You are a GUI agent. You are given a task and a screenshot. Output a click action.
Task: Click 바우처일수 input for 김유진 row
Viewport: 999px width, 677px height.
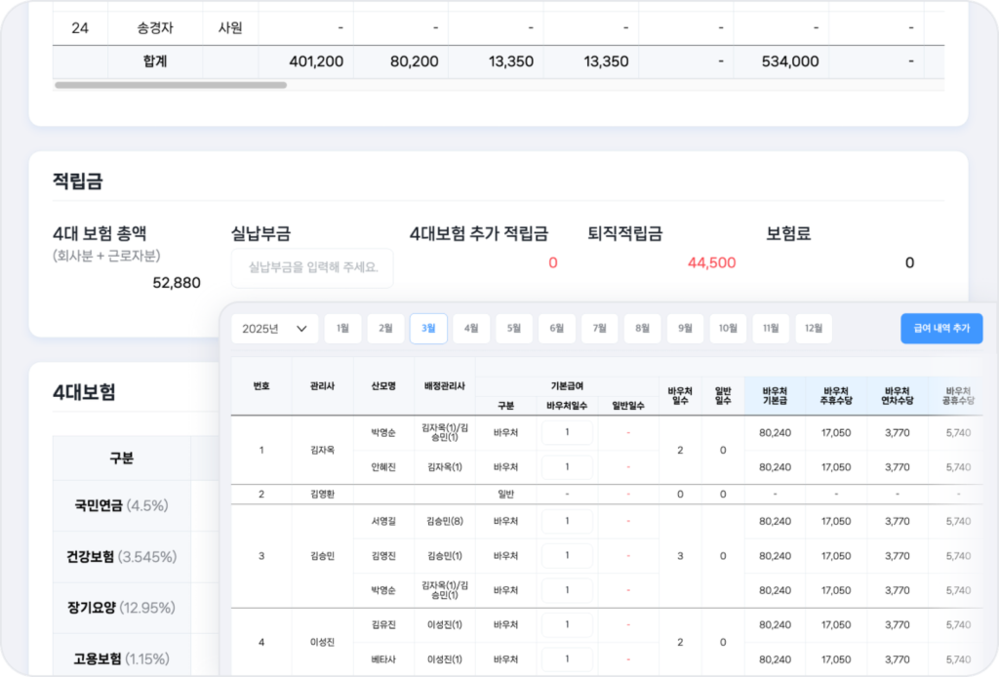[567, 624]
